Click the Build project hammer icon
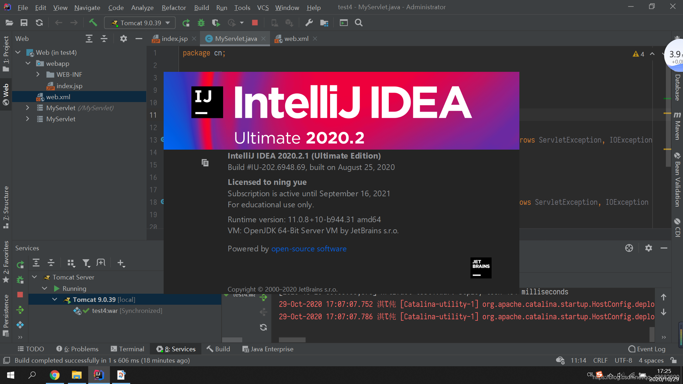The image size is (683, 384). click(x=93, y=23)
